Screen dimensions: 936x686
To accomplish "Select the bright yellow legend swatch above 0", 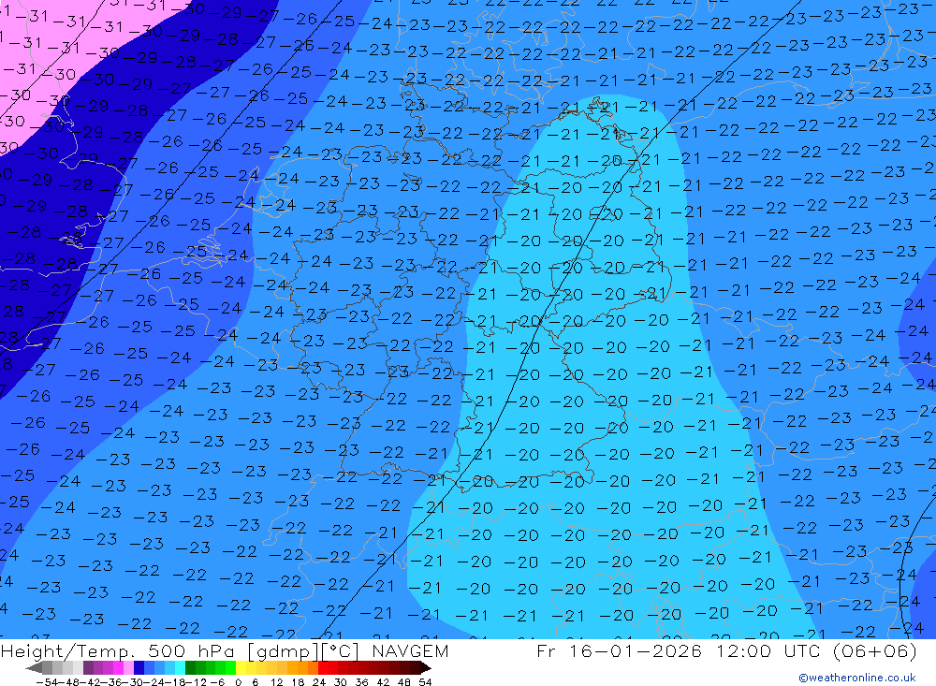I will [x=241, y=668].
